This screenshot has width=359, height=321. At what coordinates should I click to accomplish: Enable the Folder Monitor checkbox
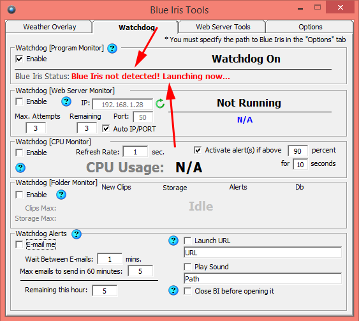tap(19, 195)
